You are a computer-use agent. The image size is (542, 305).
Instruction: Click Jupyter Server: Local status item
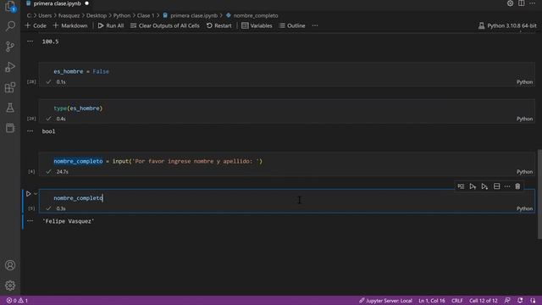385,301
